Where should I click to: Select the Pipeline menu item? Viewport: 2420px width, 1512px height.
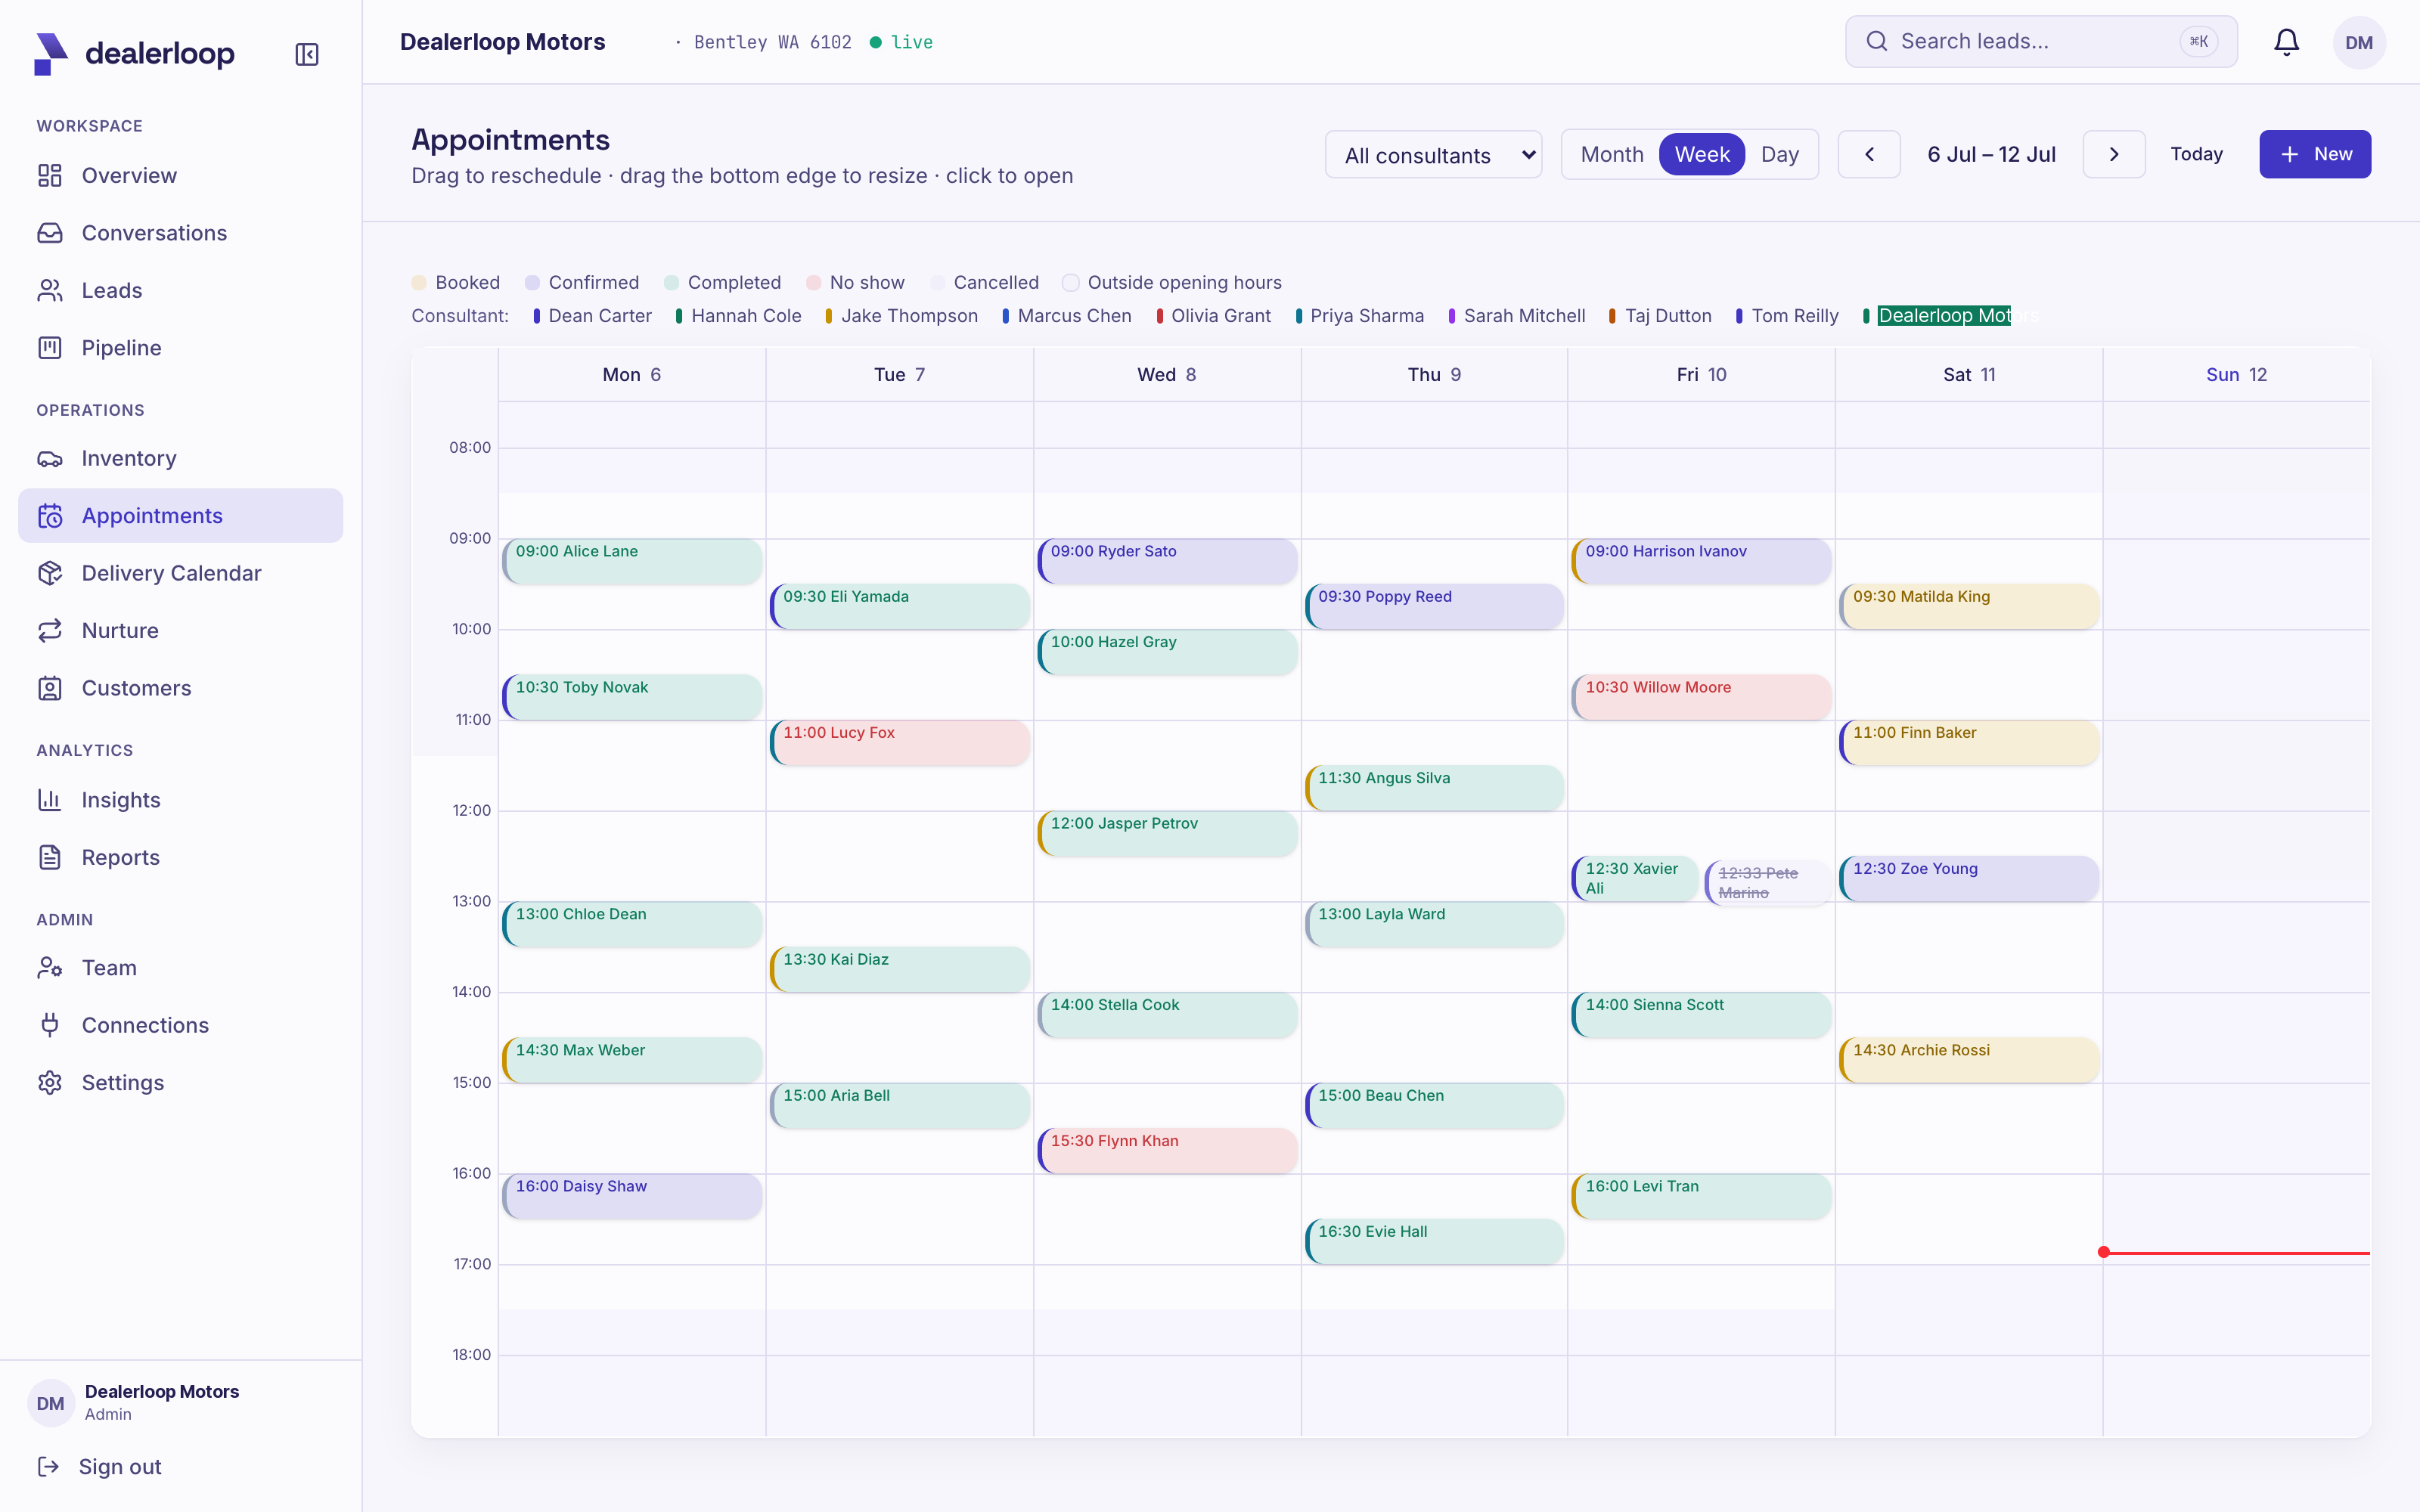[180, 348]
